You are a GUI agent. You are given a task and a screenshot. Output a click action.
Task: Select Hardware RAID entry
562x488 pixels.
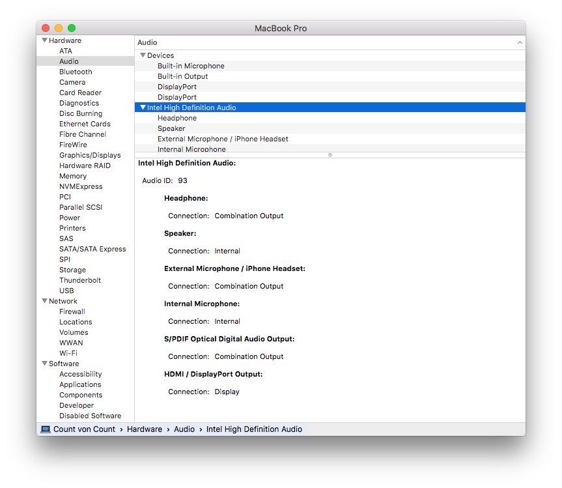[x=85, y=165]
